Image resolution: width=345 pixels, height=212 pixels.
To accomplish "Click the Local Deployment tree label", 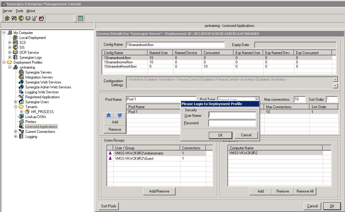I will [x=33, y=38].
